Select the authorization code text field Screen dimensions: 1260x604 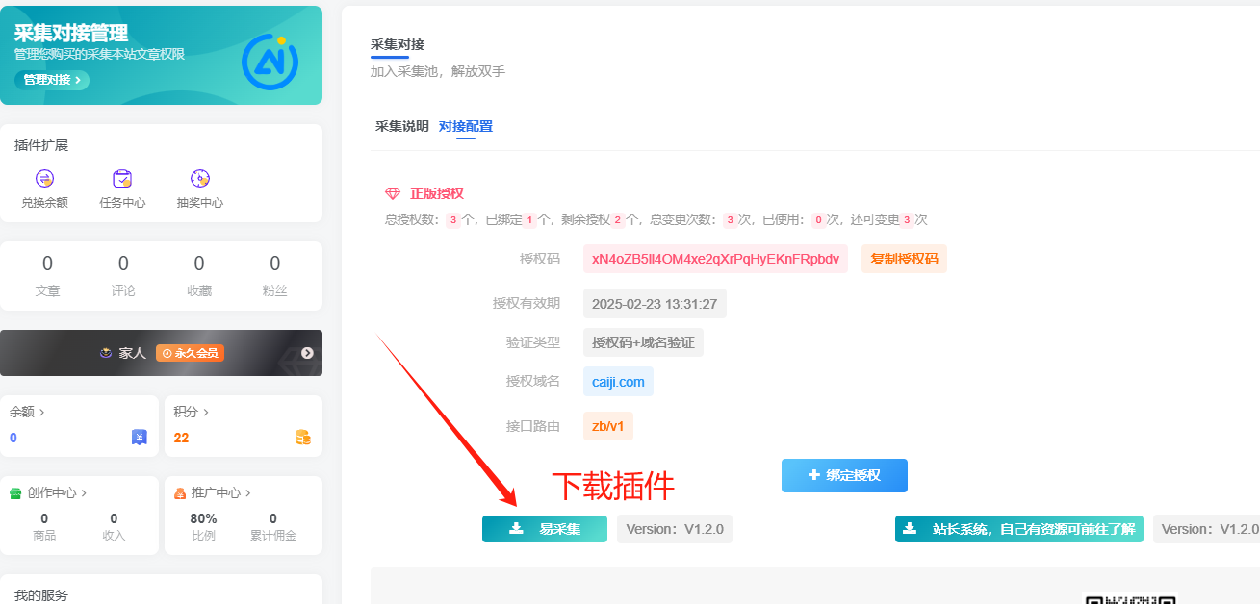[715, 259]
